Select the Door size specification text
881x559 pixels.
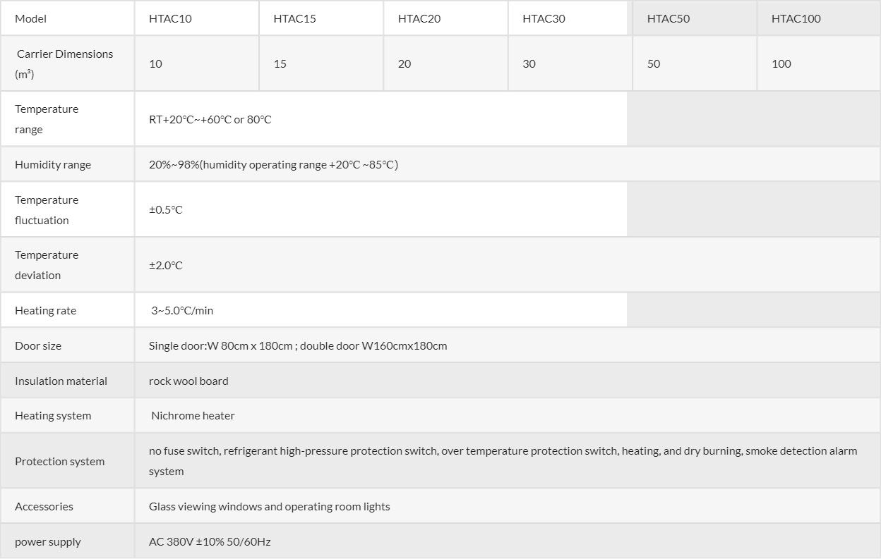click(x=298, y=345)
